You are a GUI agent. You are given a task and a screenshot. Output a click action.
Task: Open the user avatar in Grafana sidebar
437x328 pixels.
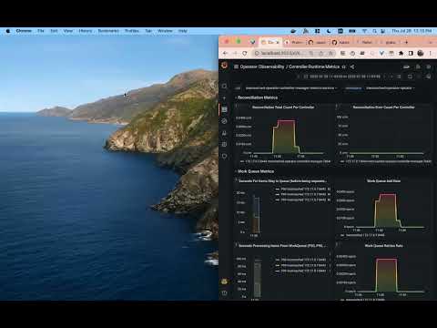tap(224, 282)
